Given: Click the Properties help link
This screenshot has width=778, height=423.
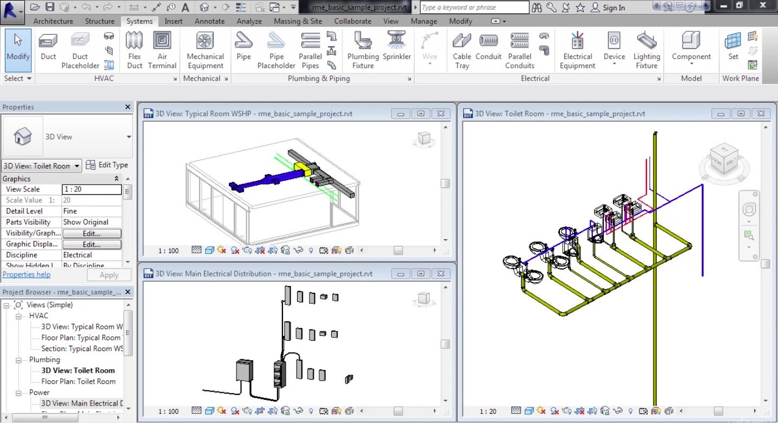Looking at the screenshot, I should 27,274.
